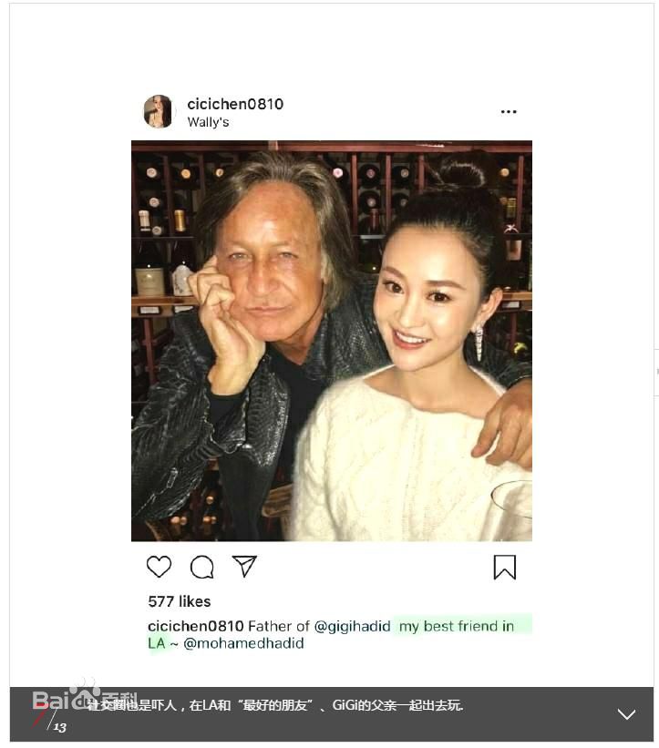Click the paper plane share icon
This screenshot has width=659, height=748.
pos(244,567)
